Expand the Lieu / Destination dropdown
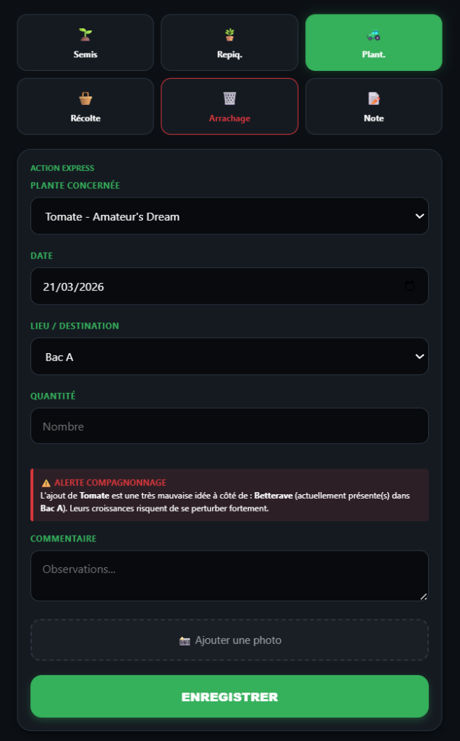 pyautogui.click(x=229, y=357)
